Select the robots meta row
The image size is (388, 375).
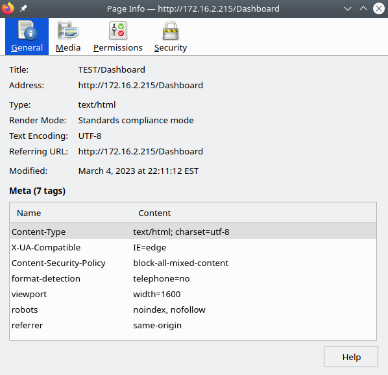[193, 309]
